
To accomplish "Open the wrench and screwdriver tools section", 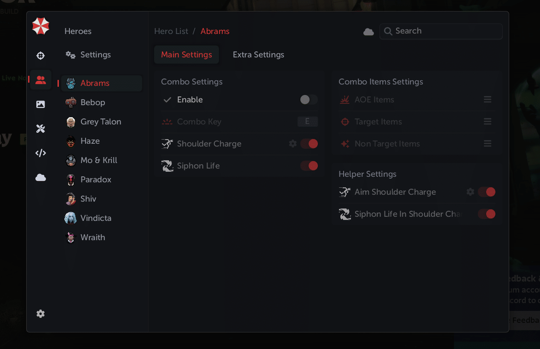I will [x=40, y=129].
